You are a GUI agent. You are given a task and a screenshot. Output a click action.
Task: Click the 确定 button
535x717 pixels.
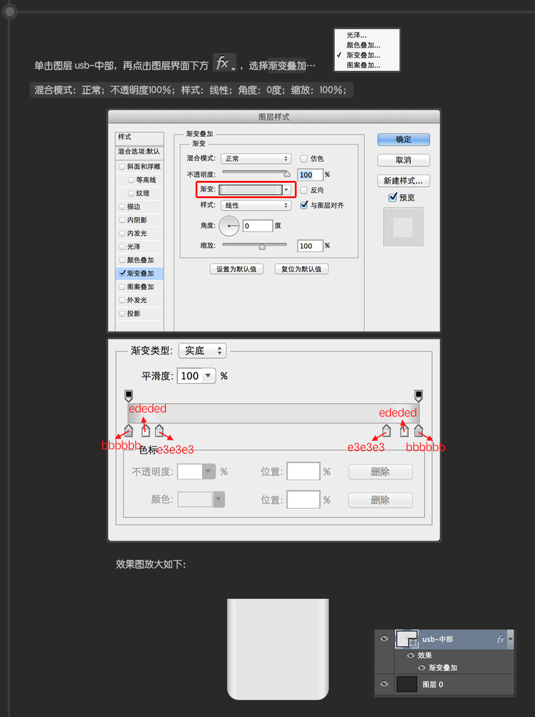(404, 139)
